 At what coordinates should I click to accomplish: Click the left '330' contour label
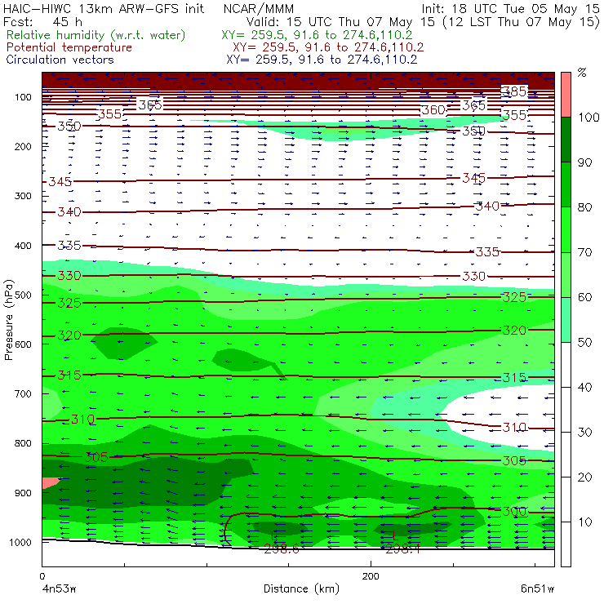[69, 275]
